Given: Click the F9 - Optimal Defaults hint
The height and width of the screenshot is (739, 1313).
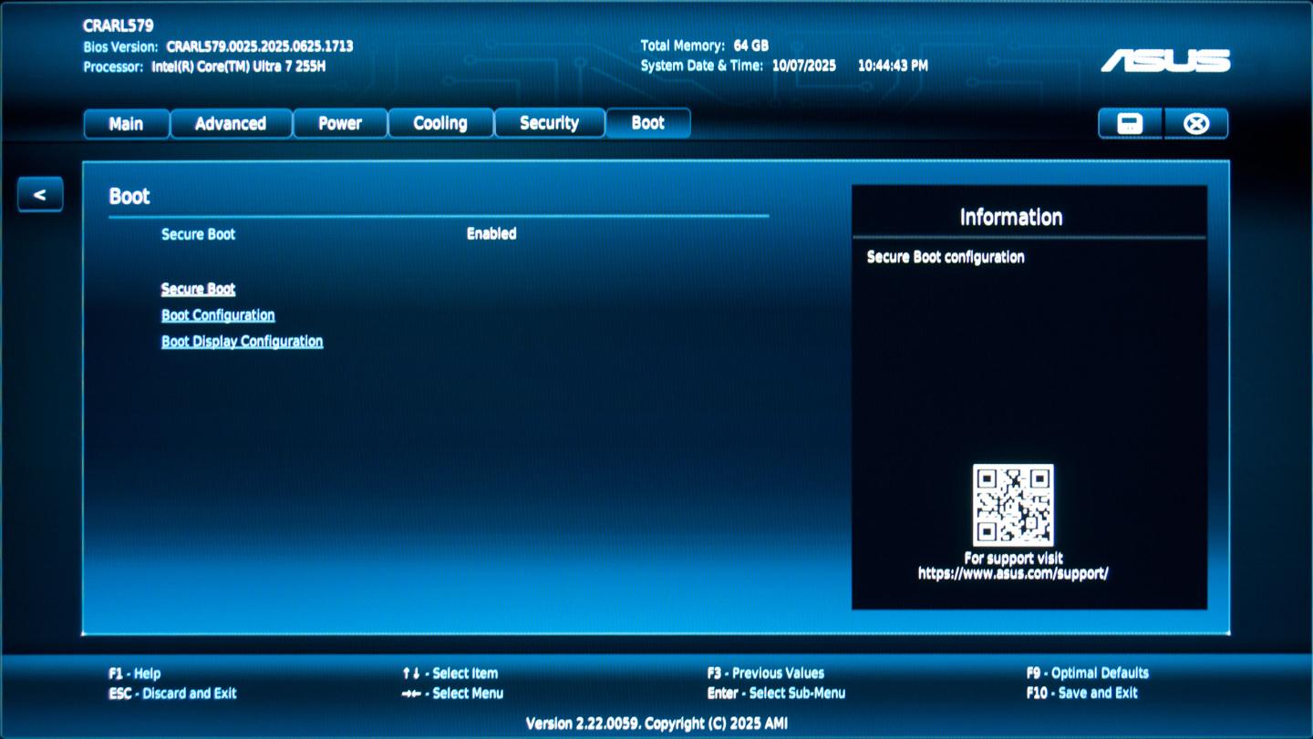Looking at the screenshot, I should coord(1088,673).
